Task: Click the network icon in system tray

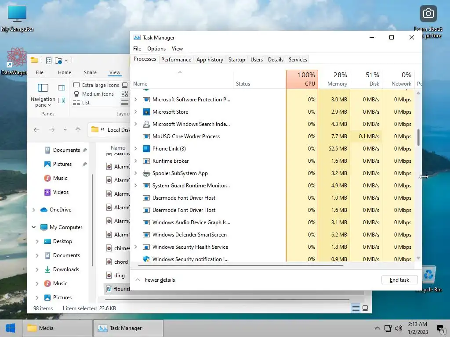Action: coord(388,328)
